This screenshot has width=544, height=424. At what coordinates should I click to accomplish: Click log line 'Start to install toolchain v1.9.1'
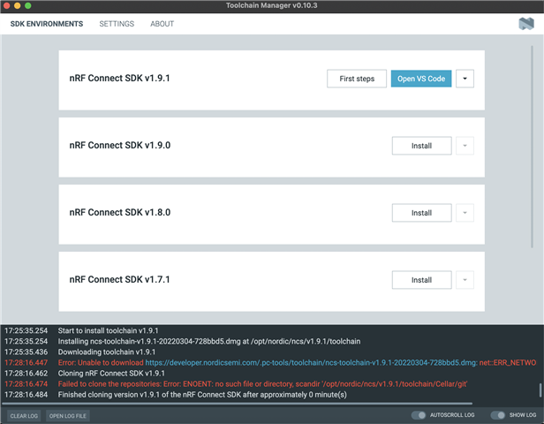coord(108,330)
